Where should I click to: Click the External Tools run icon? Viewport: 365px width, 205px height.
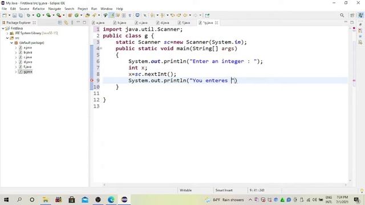(59, 15)
